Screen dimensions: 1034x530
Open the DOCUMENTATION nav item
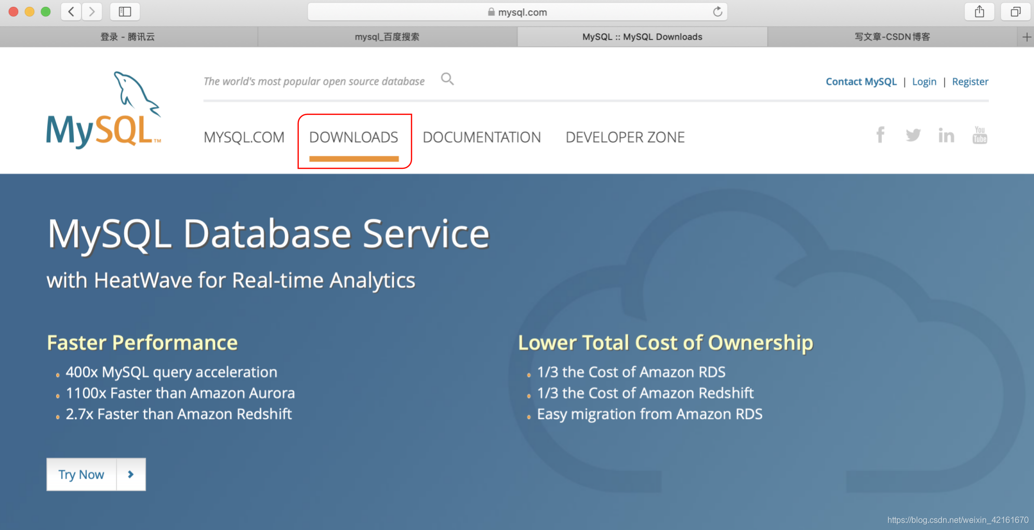[482, 137]
